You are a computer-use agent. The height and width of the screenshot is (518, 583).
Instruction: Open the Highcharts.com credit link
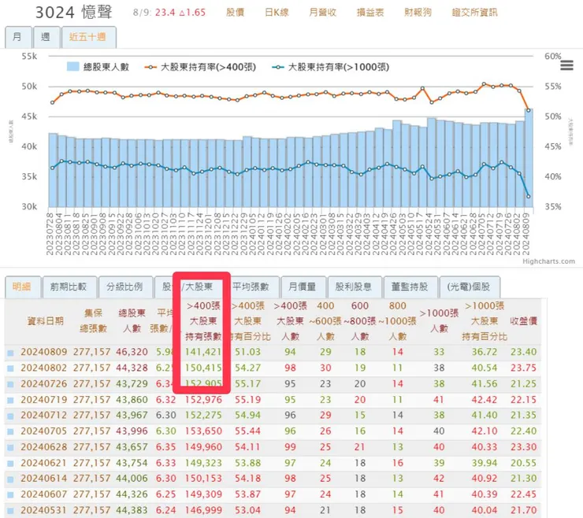[549, 261]
